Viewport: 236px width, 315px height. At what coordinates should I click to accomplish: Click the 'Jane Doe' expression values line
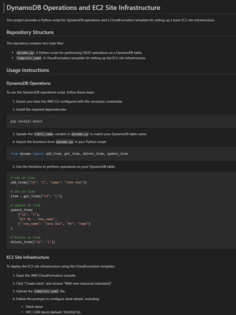pyautogui.click(x=54, y=224)
